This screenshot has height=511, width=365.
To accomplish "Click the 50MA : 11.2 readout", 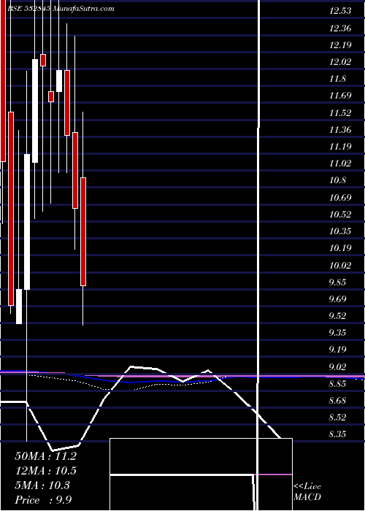I will point(45,456).
